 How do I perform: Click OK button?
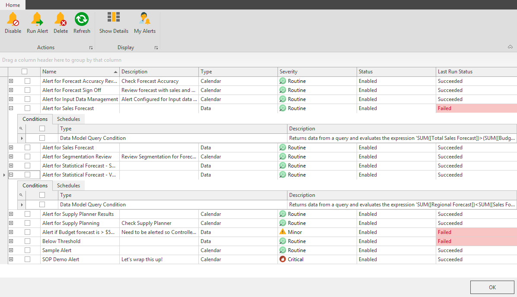point(492,287)
